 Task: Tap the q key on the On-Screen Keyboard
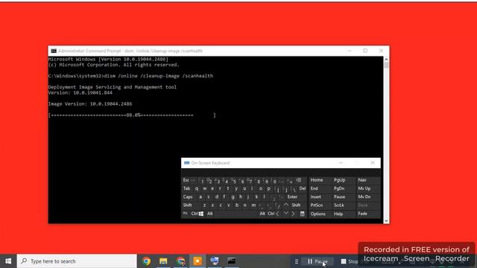[x=197, y=188]
